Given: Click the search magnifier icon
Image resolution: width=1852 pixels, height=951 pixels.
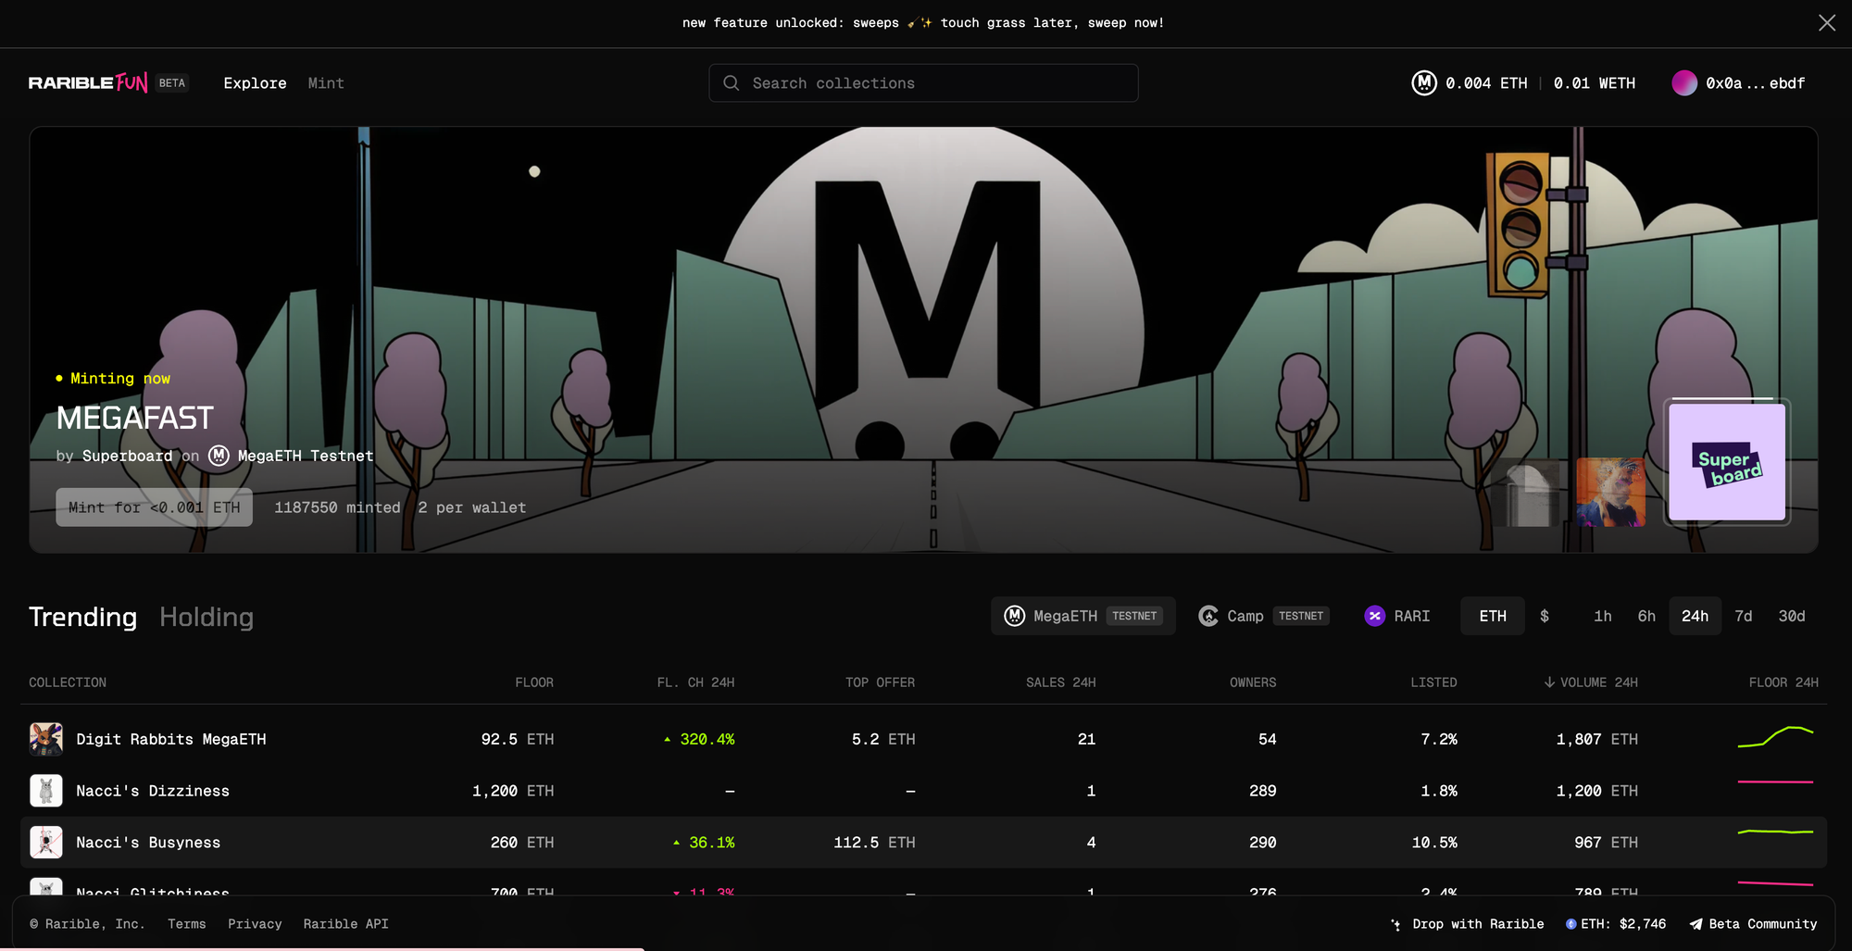Looking at the screenshot, I should (731, 83).
